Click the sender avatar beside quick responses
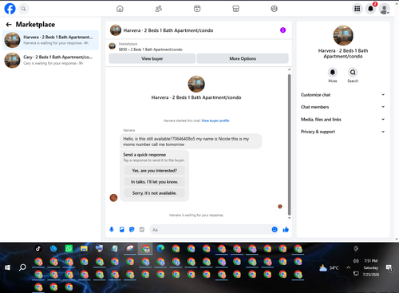 113,198
